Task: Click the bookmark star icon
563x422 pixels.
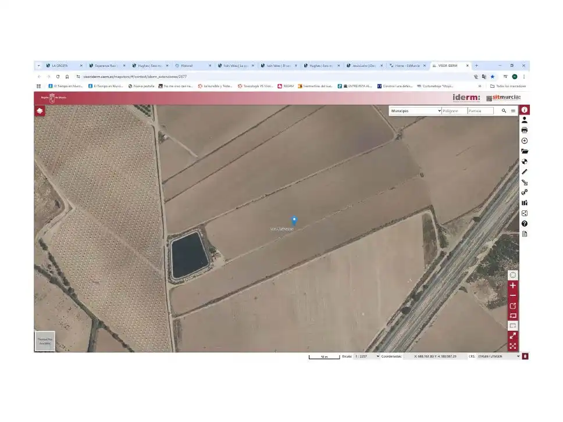Action: (493, 76)
